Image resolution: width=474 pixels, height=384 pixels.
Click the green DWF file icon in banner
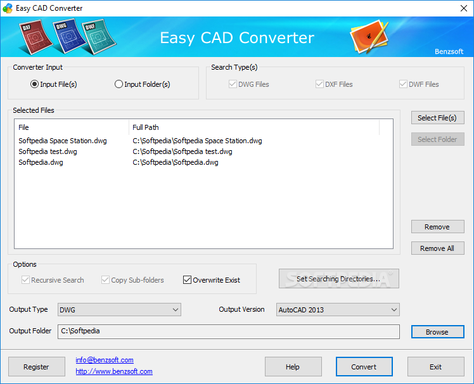pos(99,37)
